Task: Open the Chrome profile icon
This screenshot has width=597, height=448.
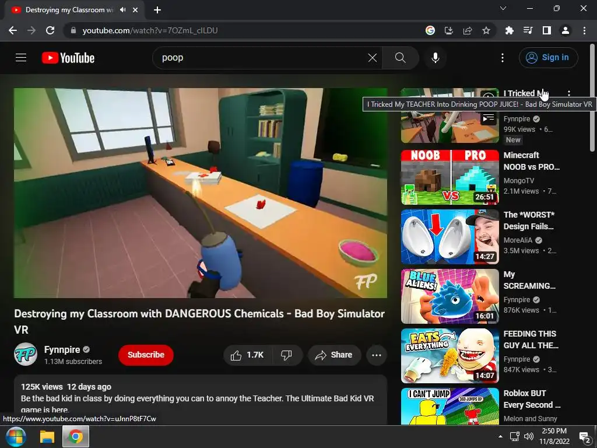Action: coord(566,30)
